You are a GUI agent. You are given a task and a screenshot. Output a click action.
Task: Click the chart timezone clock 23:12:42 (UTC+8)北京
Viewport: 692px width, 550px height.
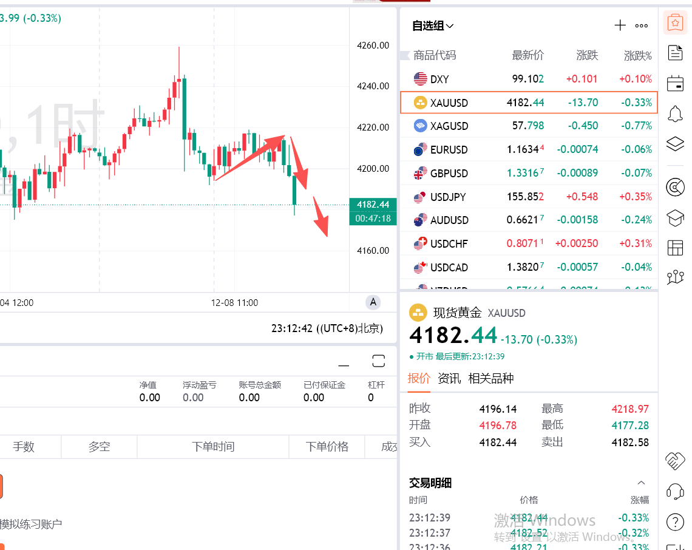tap(327, 328)
